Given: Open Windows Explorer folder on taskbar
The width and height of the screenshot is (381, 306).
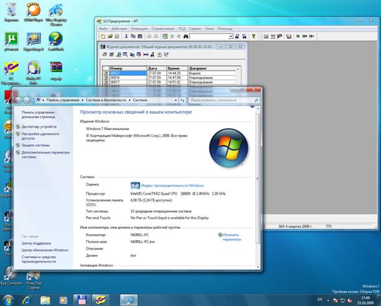Looking at the screenshot, I should [x=45, y=300].
